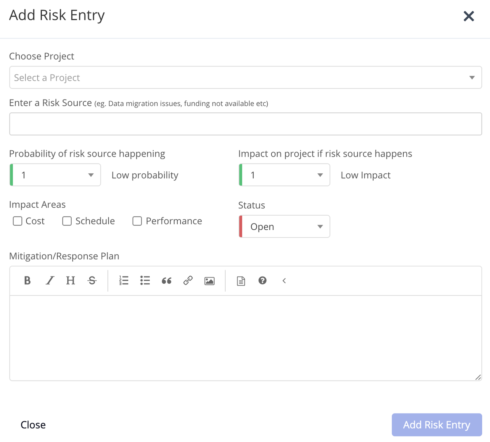Insert a numbered list

(x=123, y=281)
